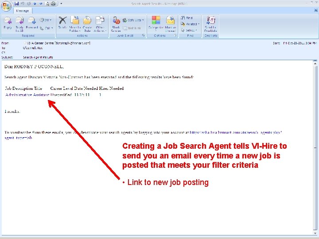319x239 pixels.
Task: Open the Administrative Assistant job link
Action: (27, 95)
